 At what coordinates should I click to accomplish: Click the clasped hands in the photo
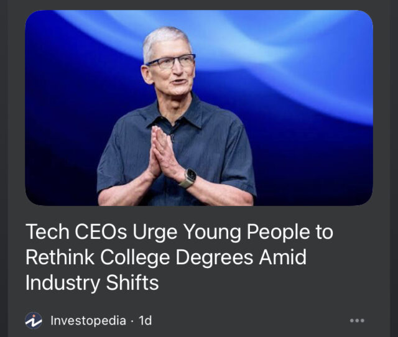(163, 152)
